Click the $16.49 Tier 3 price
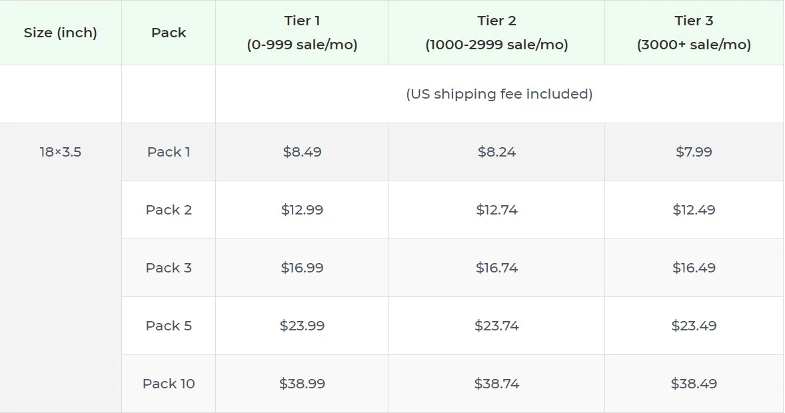The width and height of the screenshot is (785, 413). (694, 268)
